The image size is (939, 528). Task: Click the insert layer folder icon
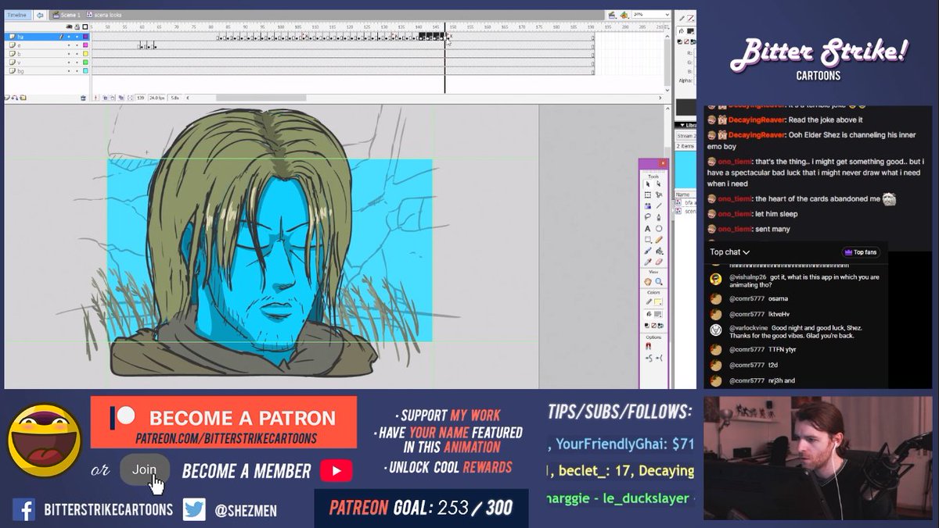pyautogui.click(x=23, y=98)
